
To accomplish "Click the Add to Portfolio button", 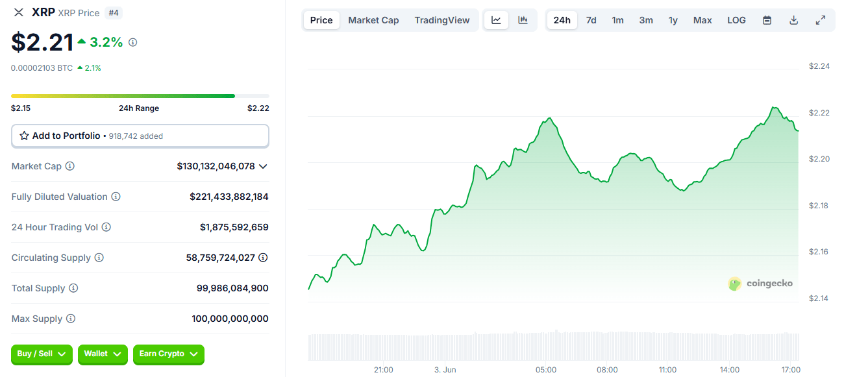I will (x=140, y=136).
